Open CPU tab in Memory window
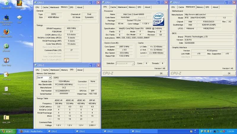This screenshot has width=237, height=134. click(x=37, y=7)
